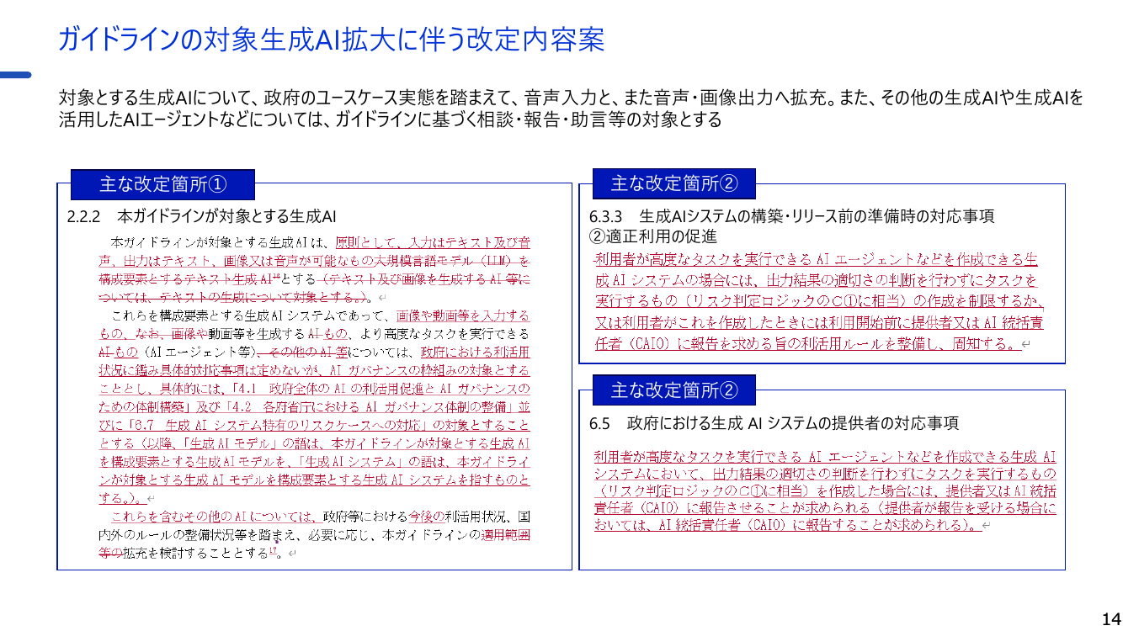
Task: Click the paragraph starting "本ガイドラインが対象とする生成AIは"
Action: click(315, 270)
